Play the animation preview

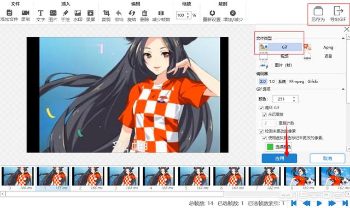(x=319, y=203)
